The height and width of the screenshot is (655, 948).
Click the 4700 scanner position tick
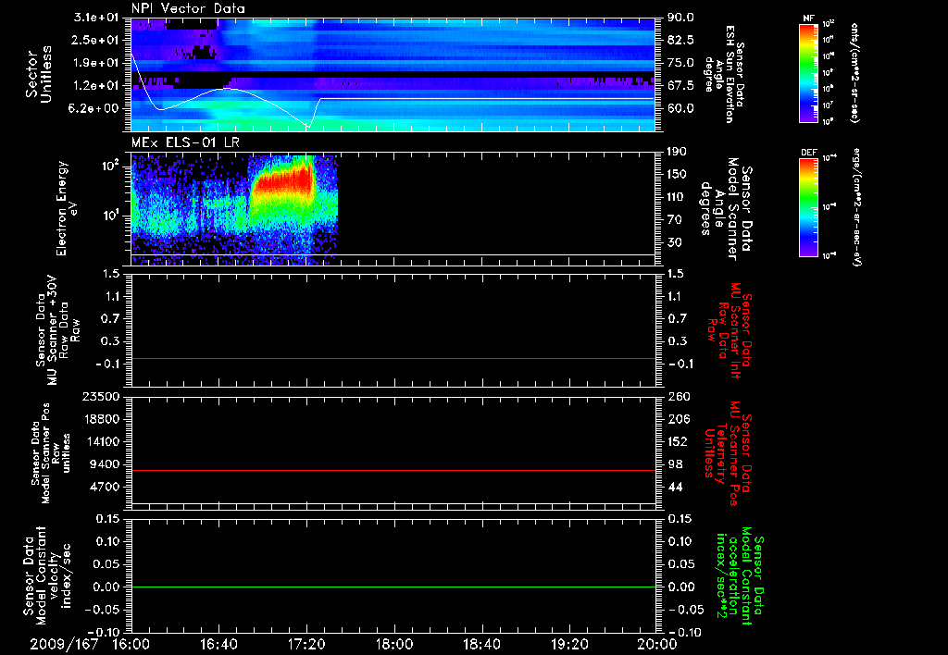pyautogui.click(x=104, y=487)
